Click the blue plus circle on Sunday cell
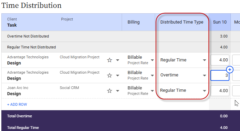Viewport: 240px width, 131px height. [229, 70]
